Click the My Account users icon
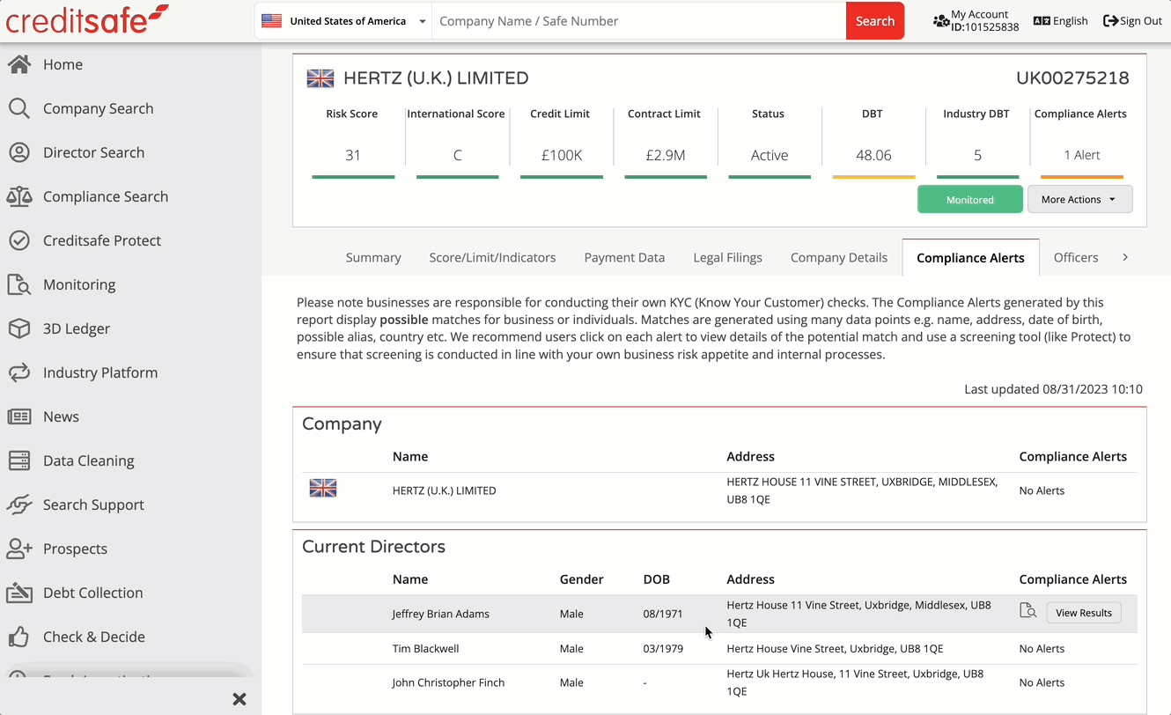 click(941, 20)
